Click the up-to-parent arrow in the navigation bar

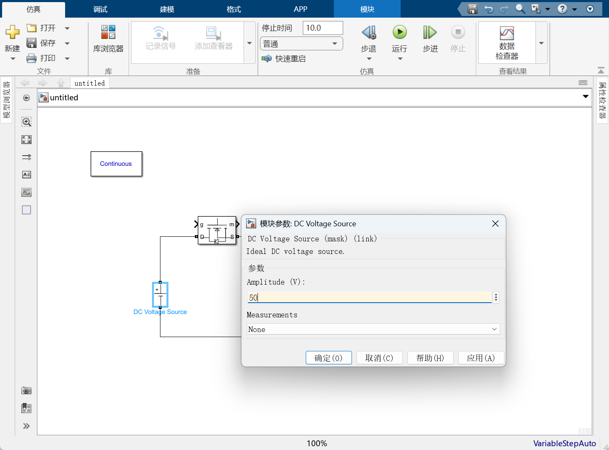click(61, 83)
